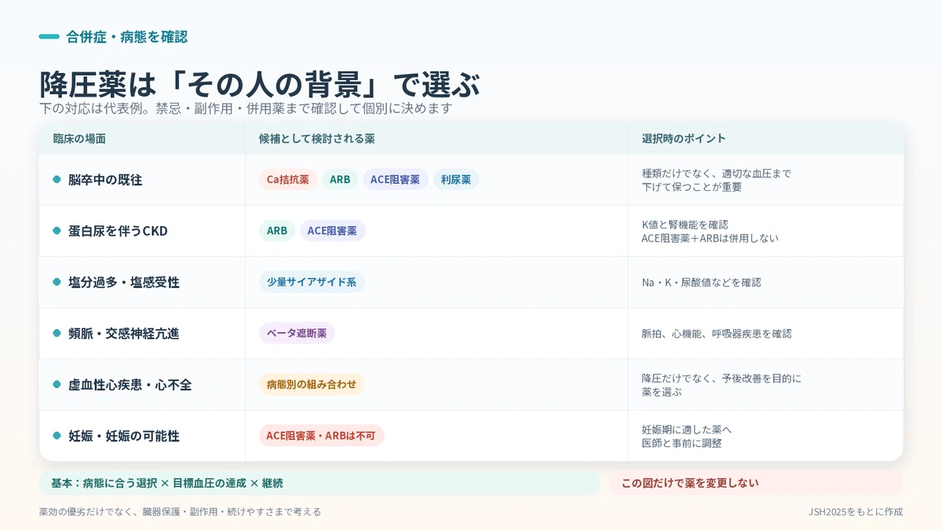Select the row label 虚血性心疾患・心不全
Viewport: 942px width, 530px height.
pyautogui.click(x=130, y=385)
